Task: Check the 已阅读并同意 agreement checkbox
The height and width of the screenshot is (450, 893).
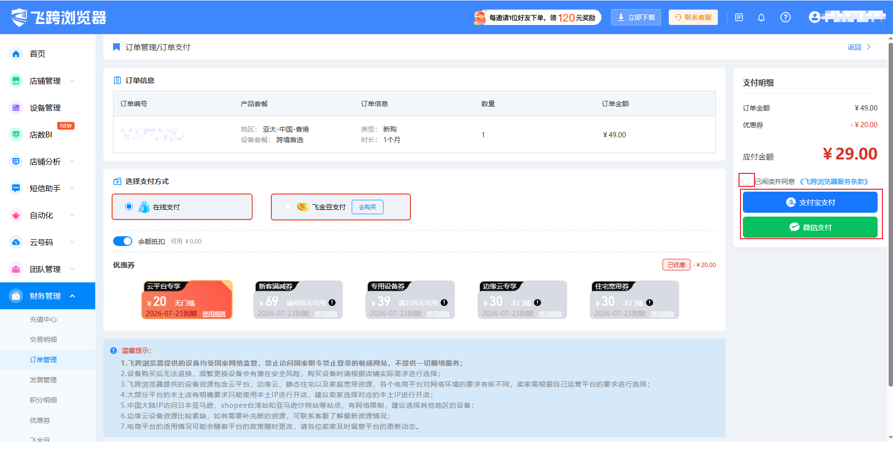Action: pyautogui.click(x=746, y=182)
